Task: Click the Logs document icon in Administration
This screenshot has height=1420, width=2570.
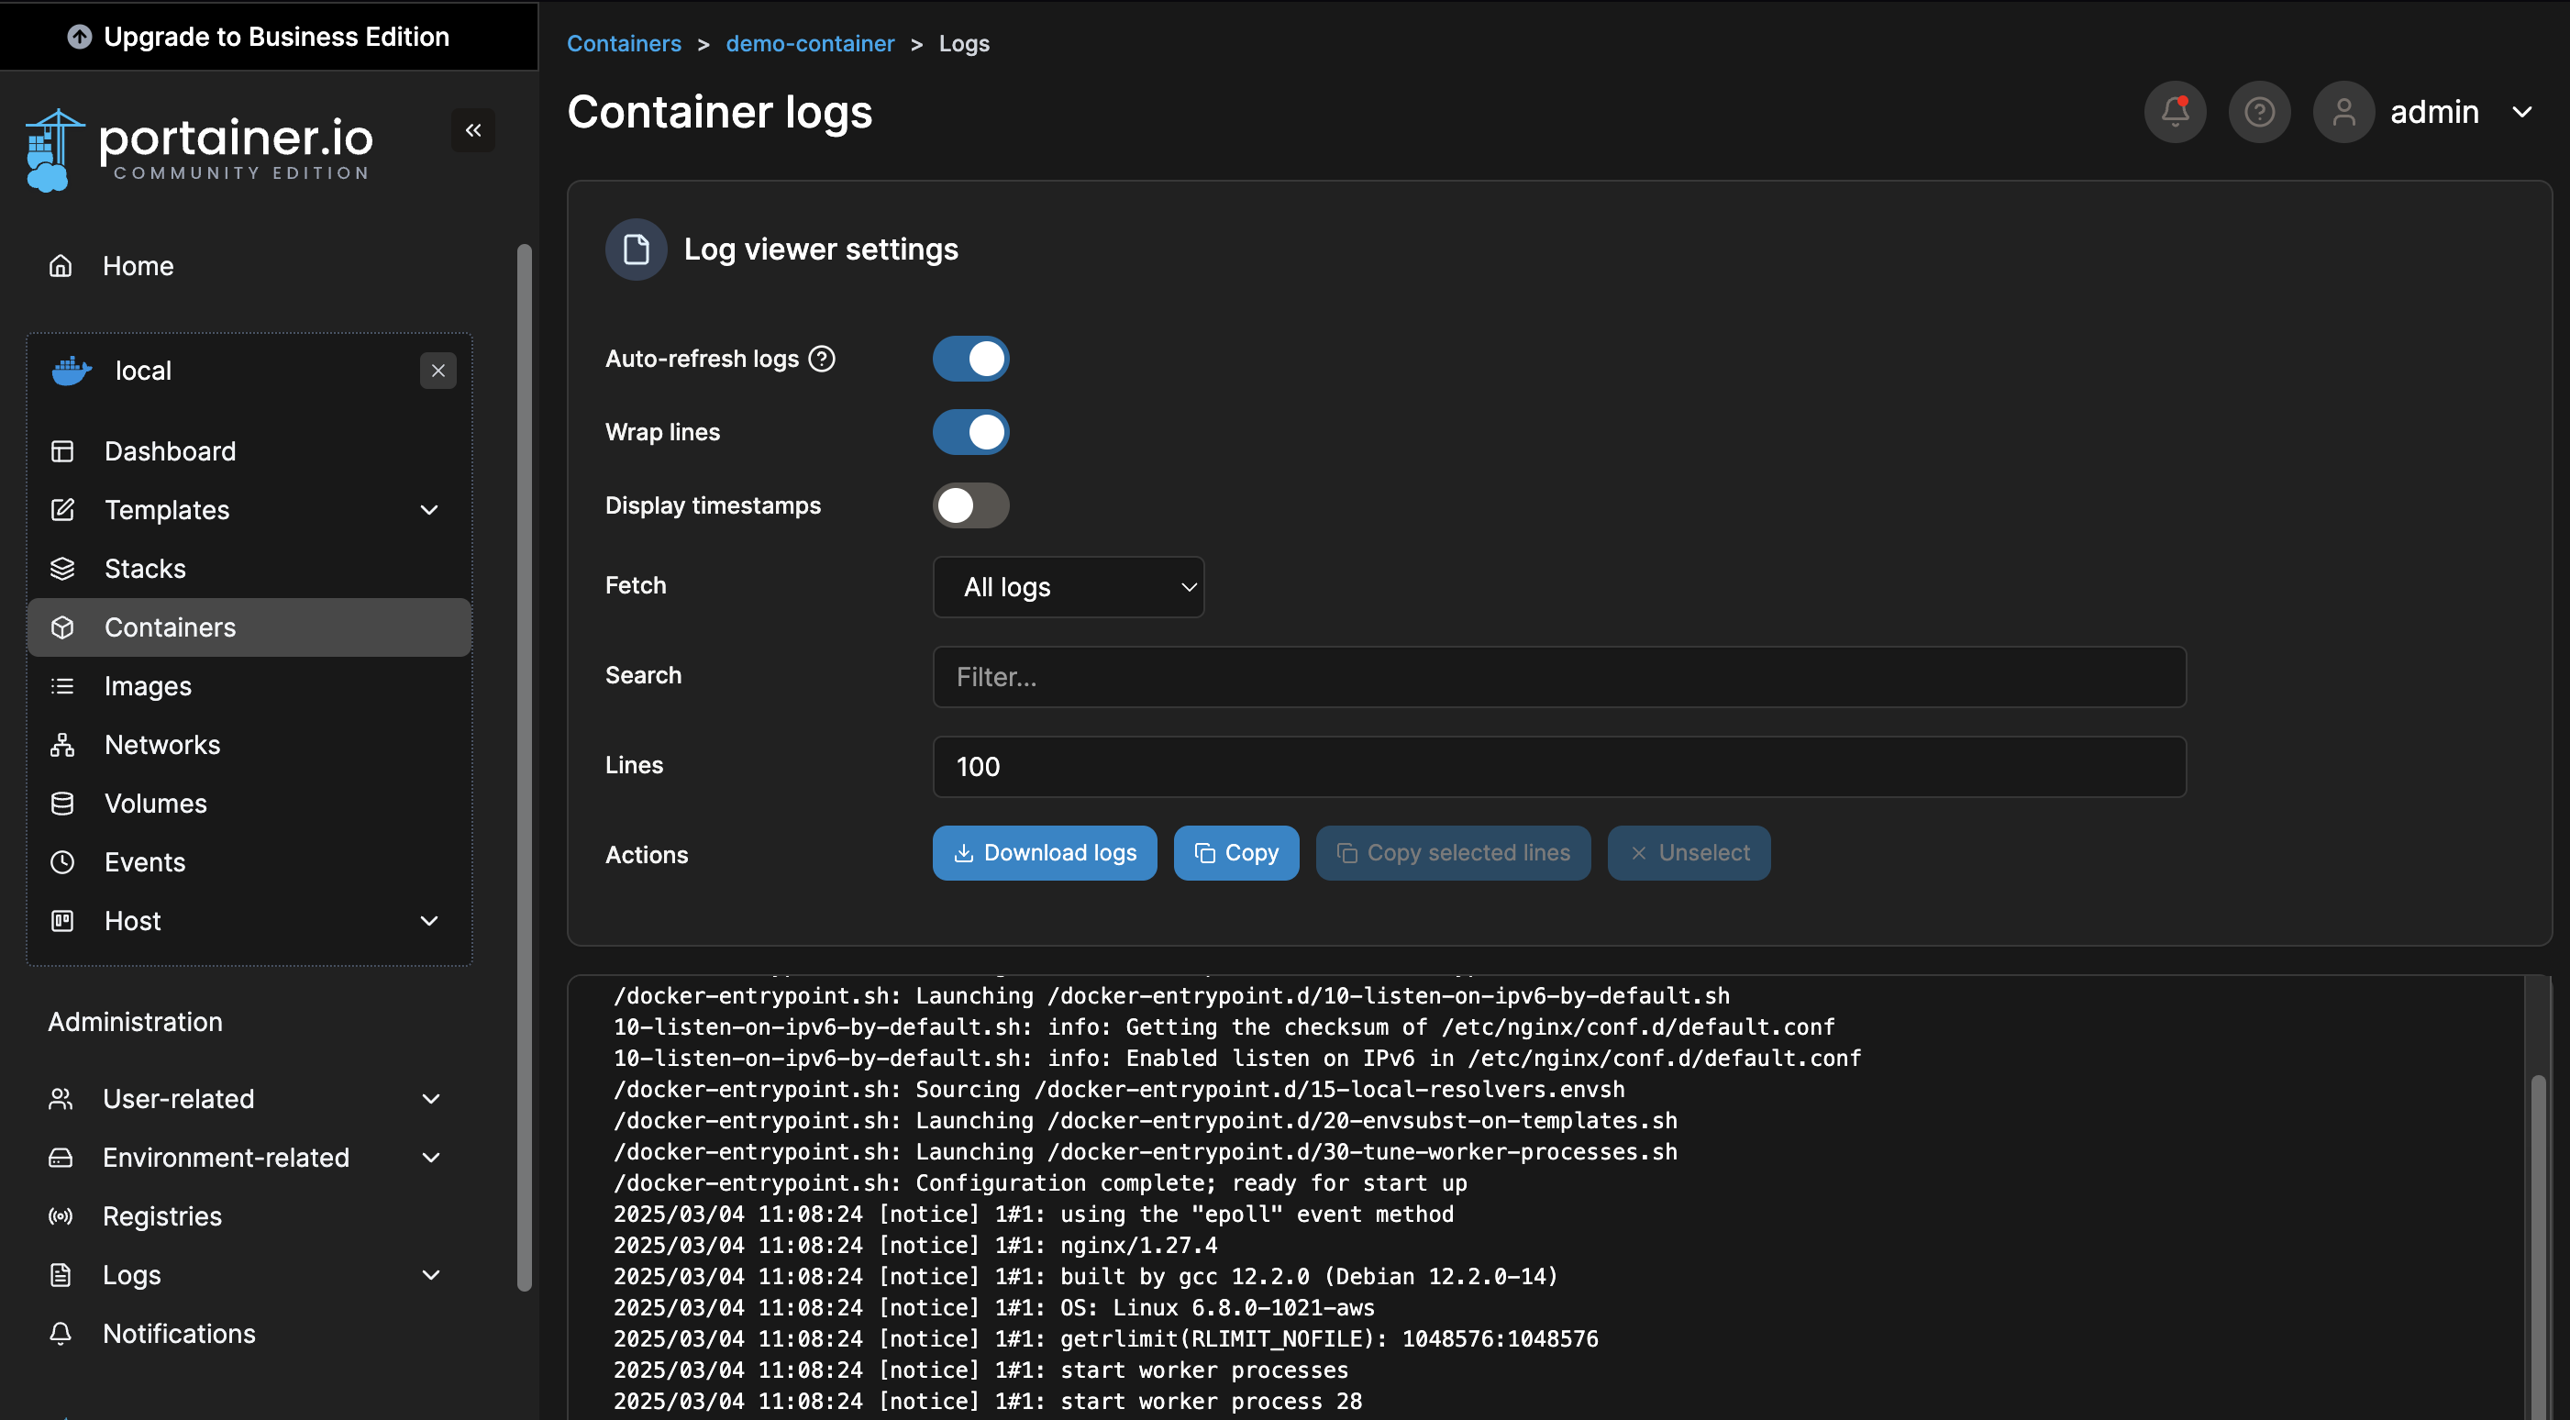Action: click(61, 1276)
